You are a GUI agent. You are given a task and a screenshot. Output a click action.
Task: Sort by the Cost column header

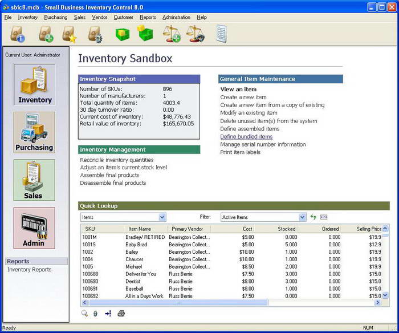click(233, 229)
